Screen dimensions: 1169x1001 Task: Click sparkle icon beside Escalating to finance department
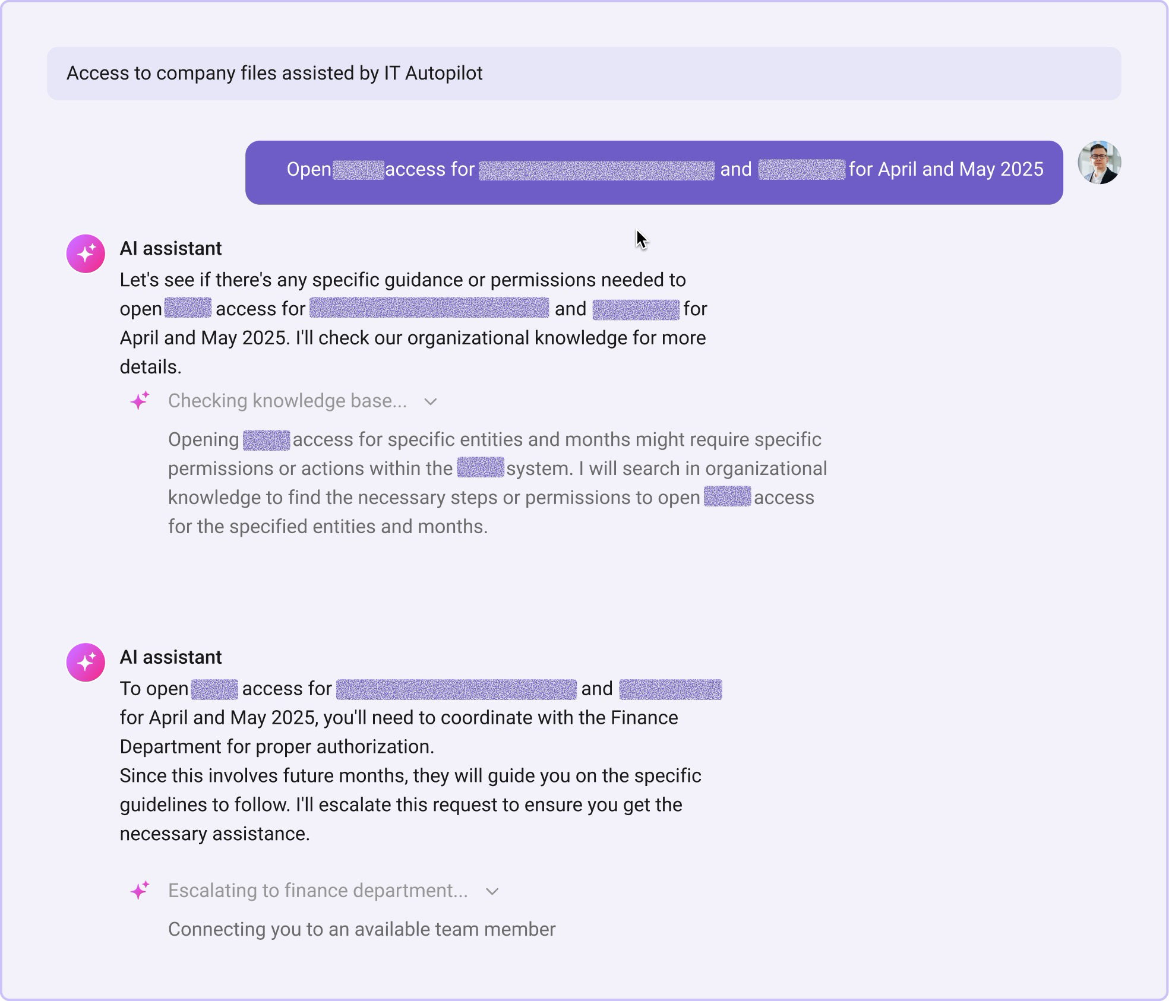click(x=140, y=891)
